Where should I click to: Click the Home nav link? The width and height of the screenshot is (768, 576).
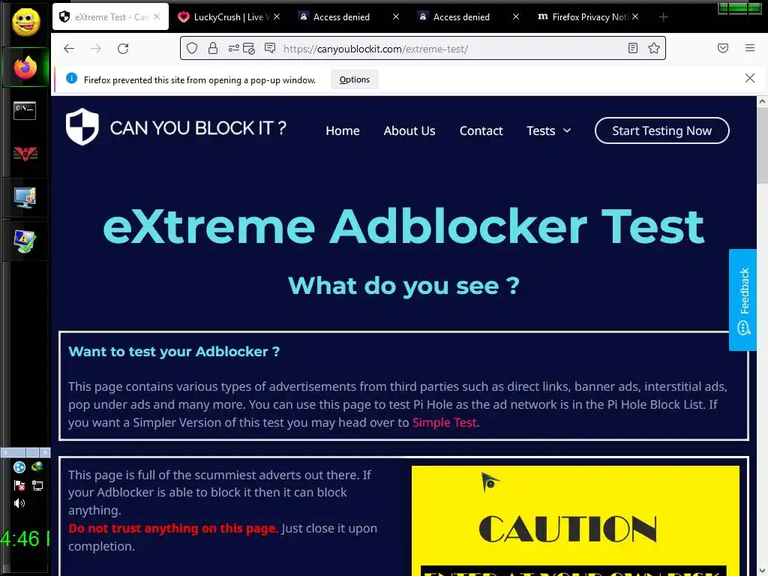click(342, 130)
